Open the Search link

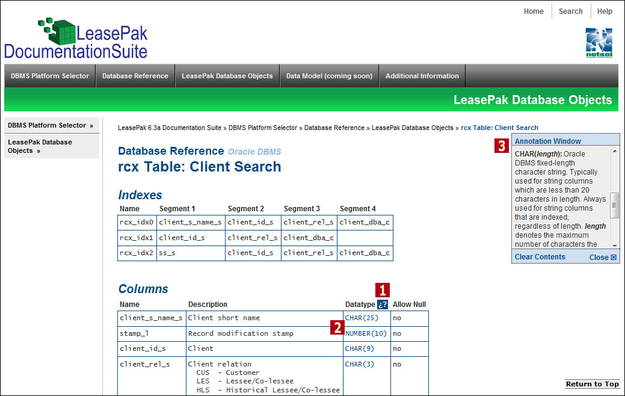(x=570, y=11)
